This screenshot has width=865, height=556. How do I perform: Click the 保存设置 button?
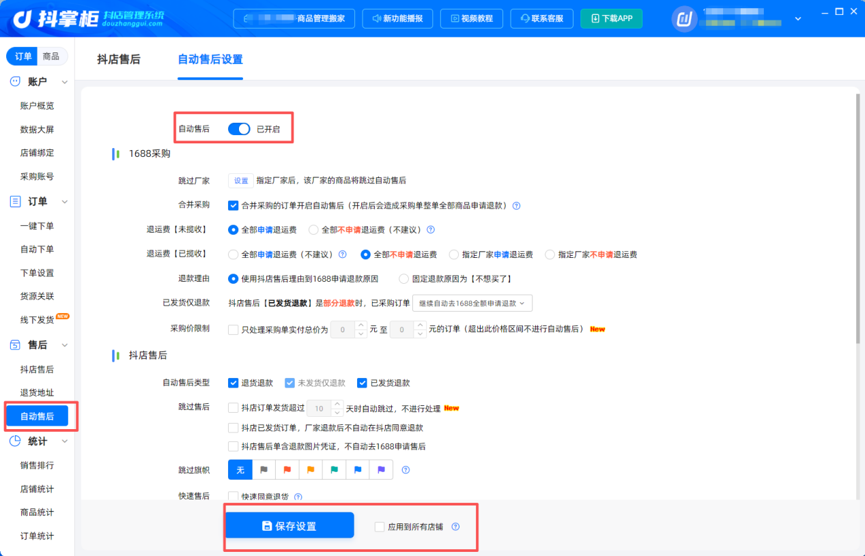click(x=289, y=526)
